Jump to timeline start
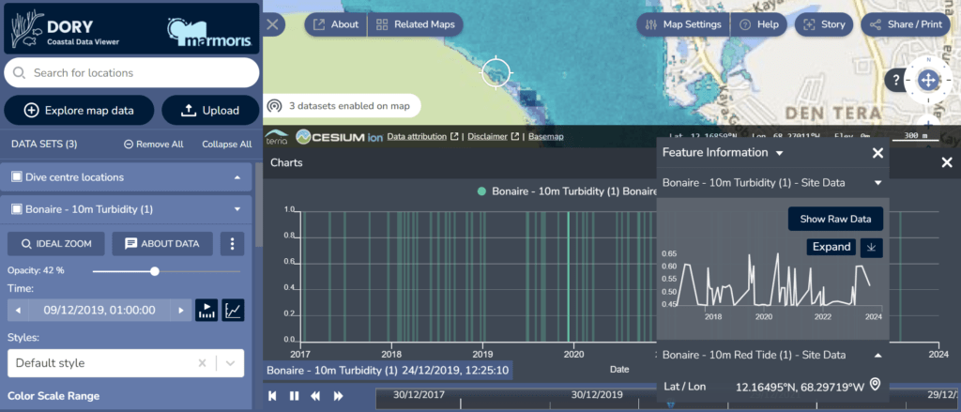The image size is (961, 412). coord(273,396)
